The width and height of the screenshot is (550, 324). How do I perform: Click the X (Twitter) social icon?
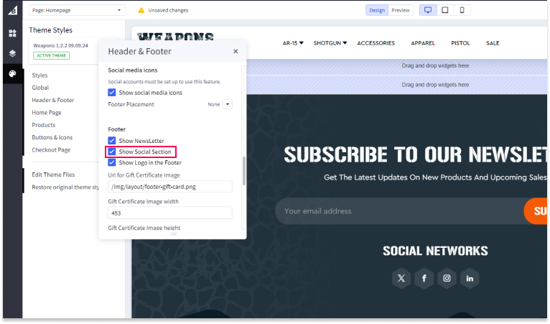401,278
